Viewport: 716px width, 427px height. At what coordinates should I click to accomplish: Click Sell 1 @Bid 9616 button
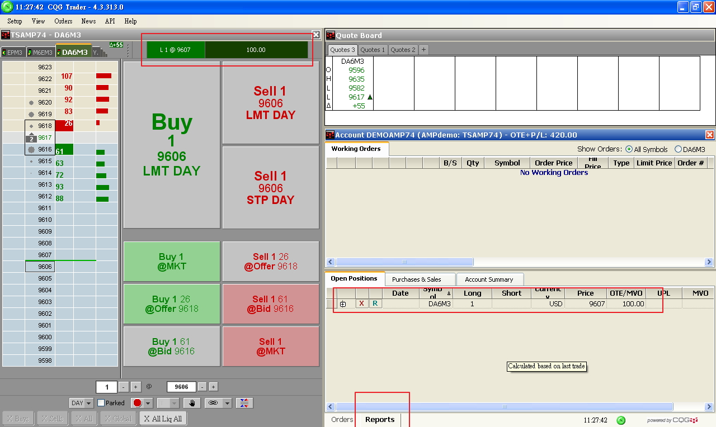pyautogui.click(x=271, y=304)
